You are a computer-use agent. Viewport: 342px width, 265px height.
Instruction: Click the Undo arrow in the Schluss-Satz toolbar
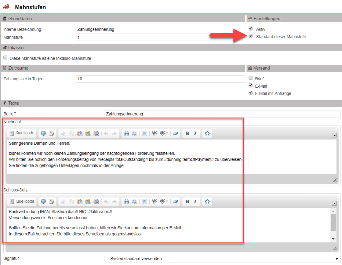(x=106, y=201)
